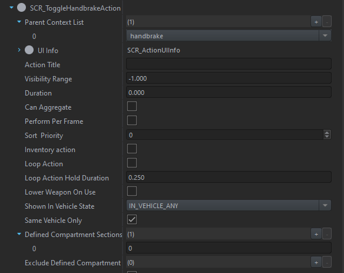Enable the Can Aggregate checkbox
Screen dimensions: 344x273
[x=132, y=106]
